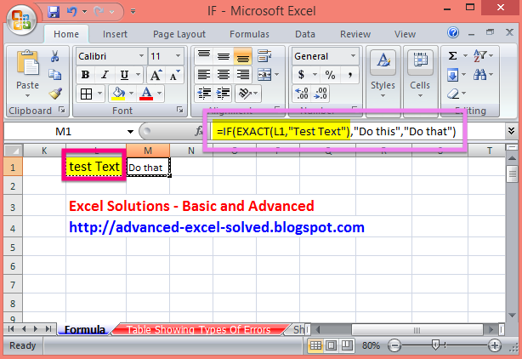Merge and center the selected cells

[x=264, y=75]
